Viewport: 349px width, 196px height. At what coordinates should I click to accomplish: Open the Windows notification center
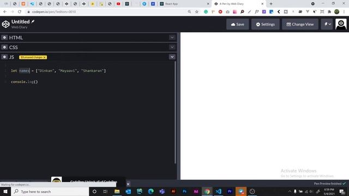tap(342, 192)
